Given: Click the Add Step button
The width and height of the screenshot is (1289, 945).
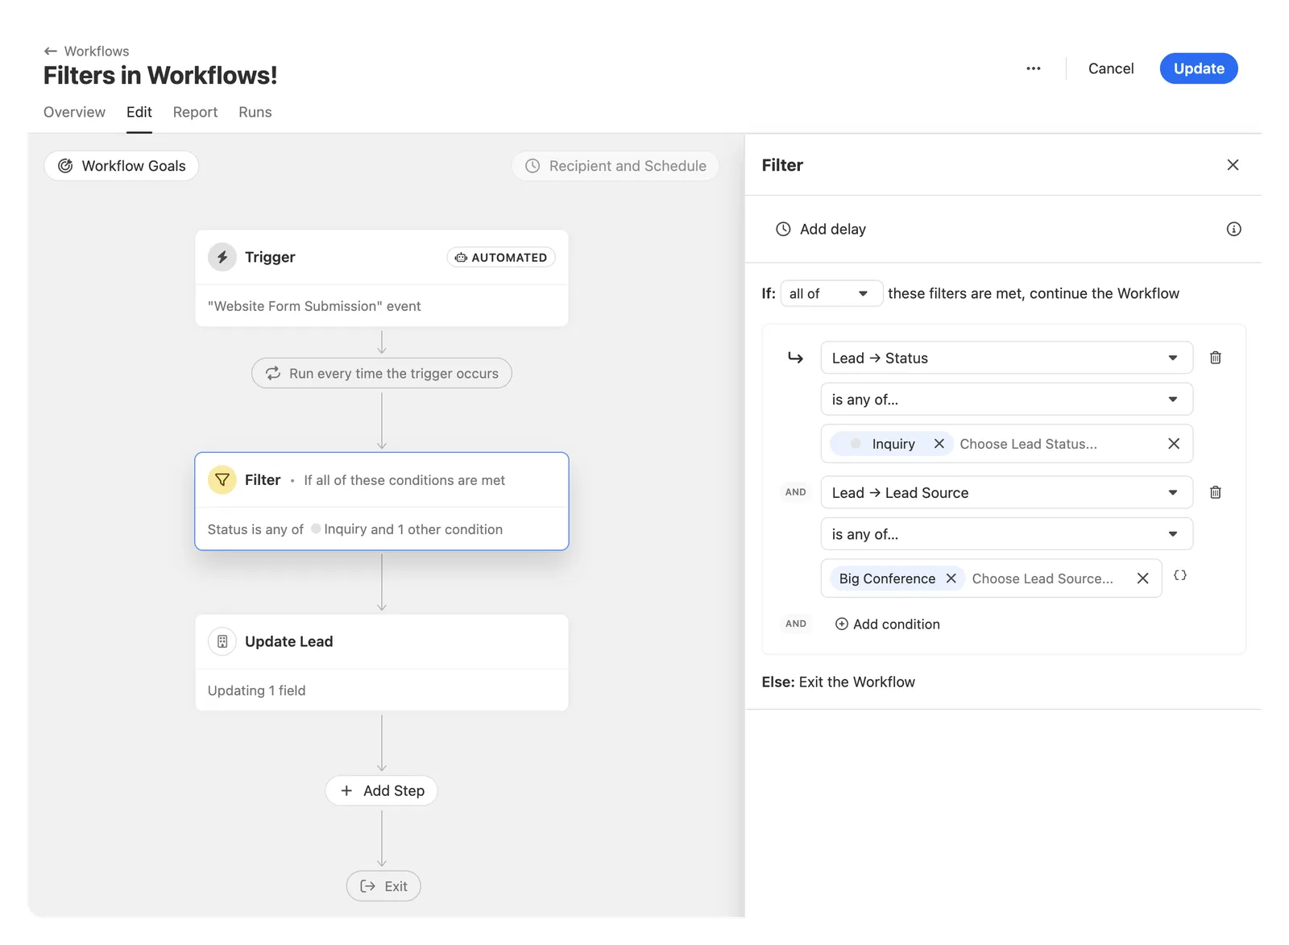Looking at the screenshot, I should 382,791.
